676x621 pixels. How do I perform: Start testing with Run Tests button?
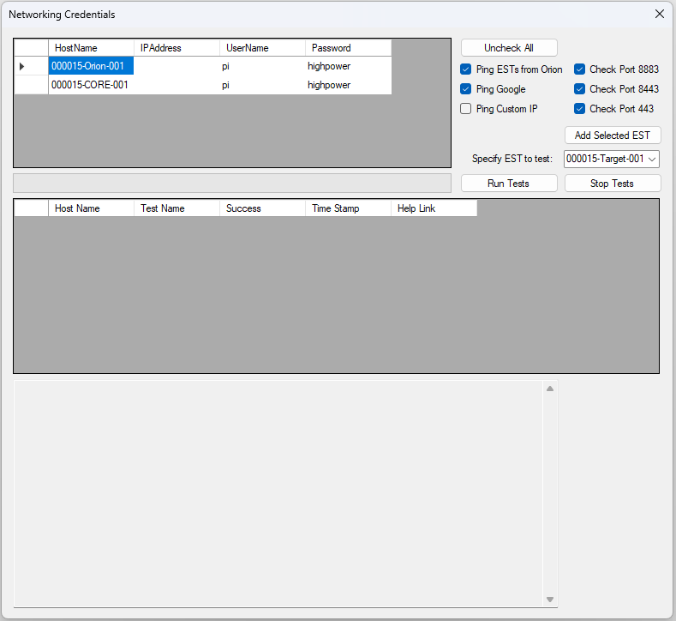click(508, 184)
